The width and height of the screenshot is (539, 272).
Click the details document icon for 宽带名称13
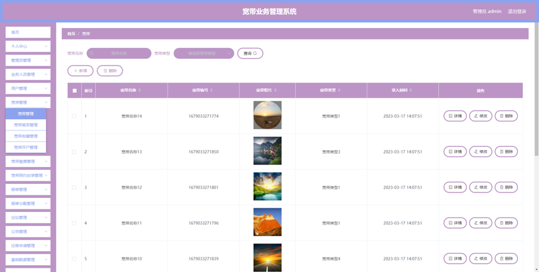click(450, 152)
